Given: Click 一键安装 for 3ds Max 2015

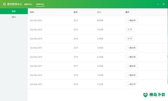Looking at the screenshot, I should tap(132, 48).
